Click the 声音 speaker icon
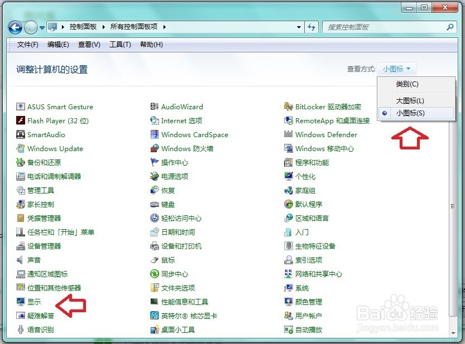The height and width of the screenshot is (344, 465). point(21,260)
